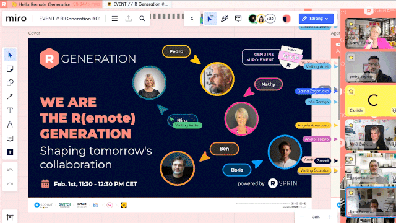Zoom out with the minus button
This screenshot has width=396, height=223.
[x=302, y=217]
